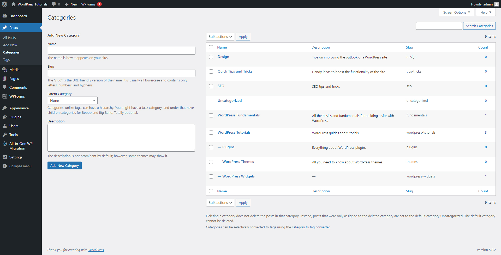Open the comments bubble icon in admin bar
Screen dimensions: 501x255
[54, 4]
